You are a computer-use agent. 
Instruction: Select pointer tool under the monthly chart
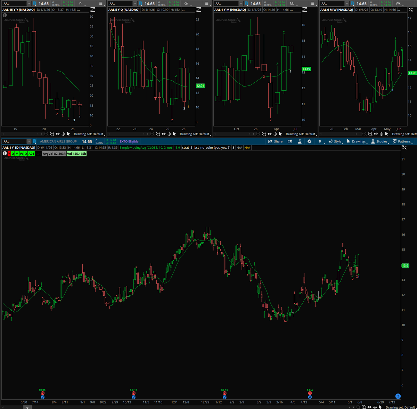tap(280, 134)
